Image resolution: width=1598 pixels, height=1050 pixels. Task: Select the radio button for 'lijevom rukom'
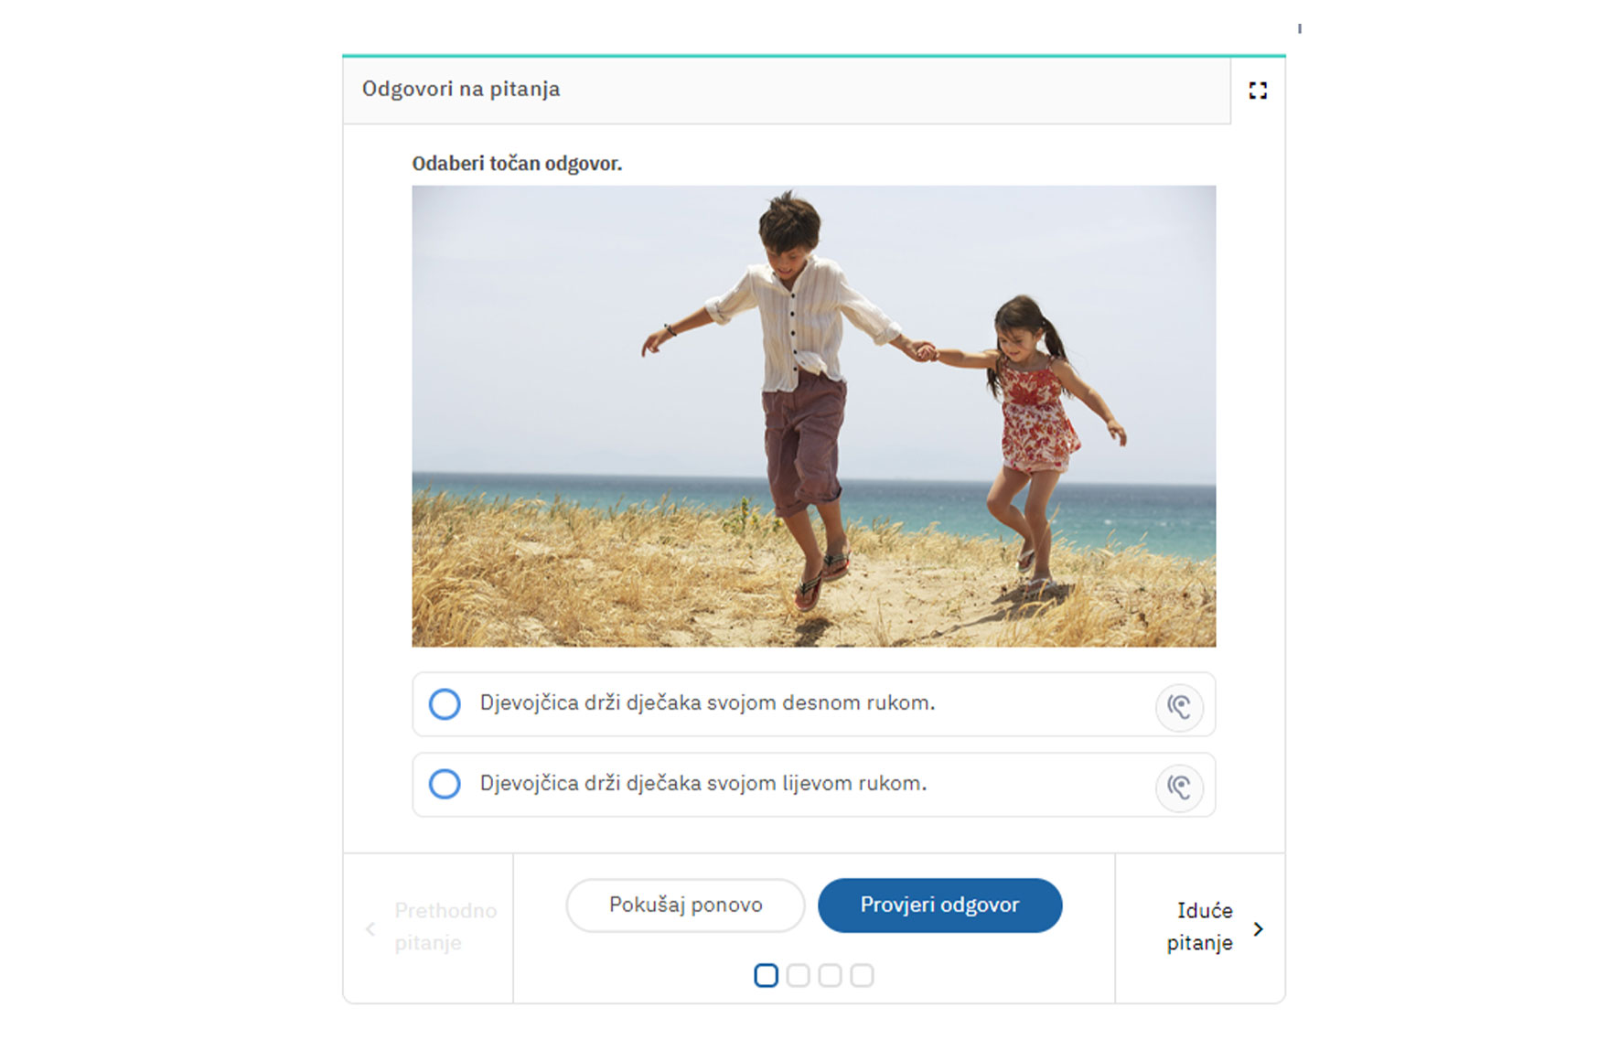(x=445, y=784)
